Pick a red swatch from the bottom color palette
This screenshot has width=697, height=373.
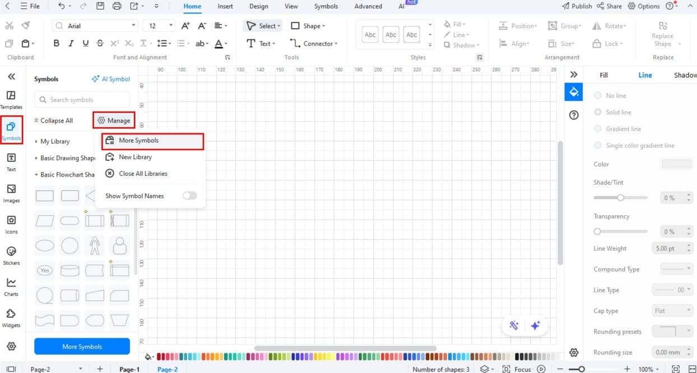(x=160, y=356)
